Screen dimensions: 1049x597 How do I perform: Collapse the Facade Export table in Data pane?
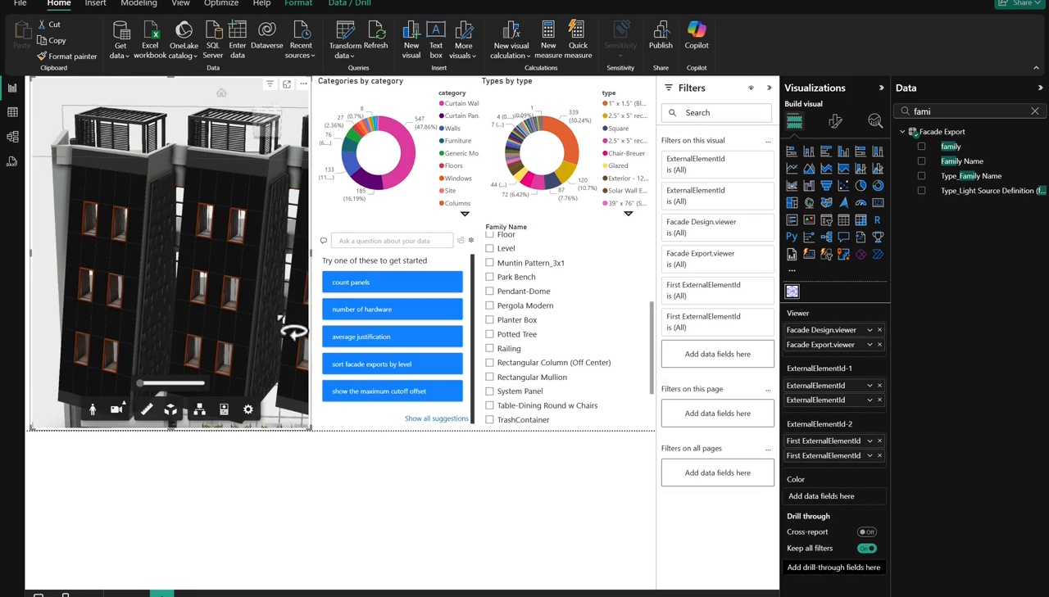tap(902, 132)
